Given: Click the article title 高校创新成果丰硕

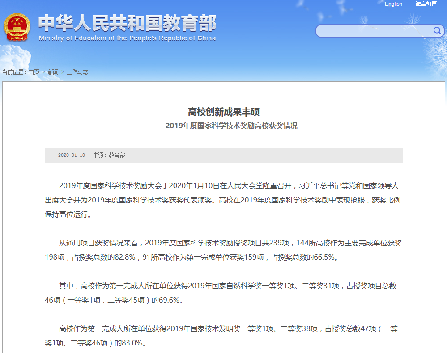Looking at the screenshot, I should click(224, 112).
